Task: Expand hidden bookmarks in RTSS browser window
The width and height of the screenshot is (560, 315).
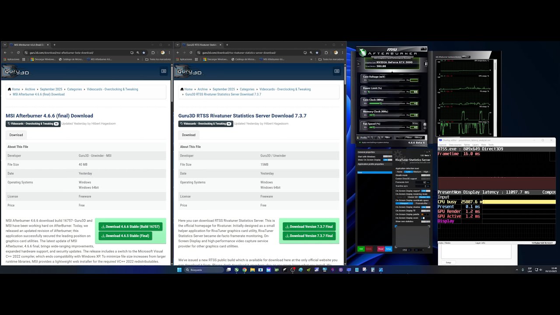Action: point(311,59)
